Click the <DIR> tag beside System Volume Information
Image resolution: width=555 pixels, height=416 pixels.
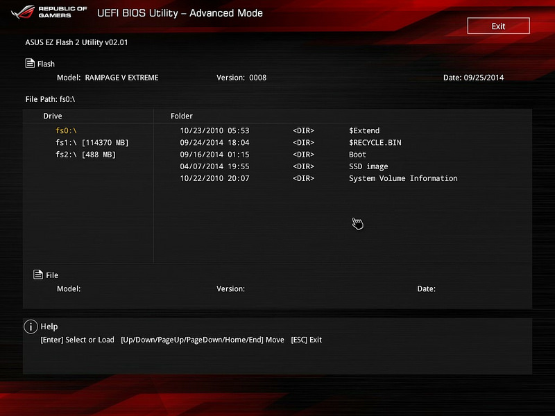303,178
